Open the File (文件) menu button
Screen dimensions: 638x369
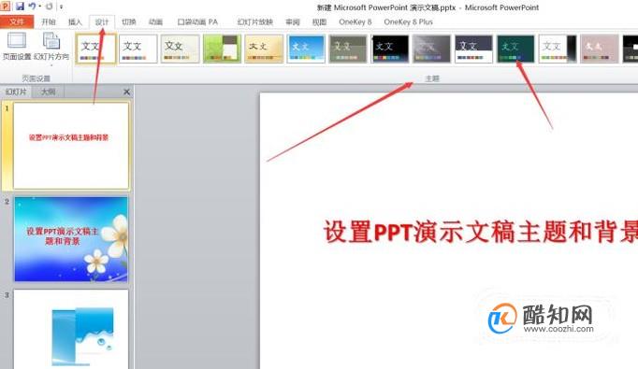click(17, 21)
